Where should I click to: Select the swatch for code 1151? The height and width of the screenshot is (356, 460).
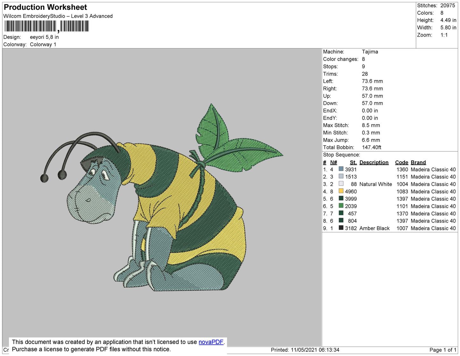tap(341, 177)
